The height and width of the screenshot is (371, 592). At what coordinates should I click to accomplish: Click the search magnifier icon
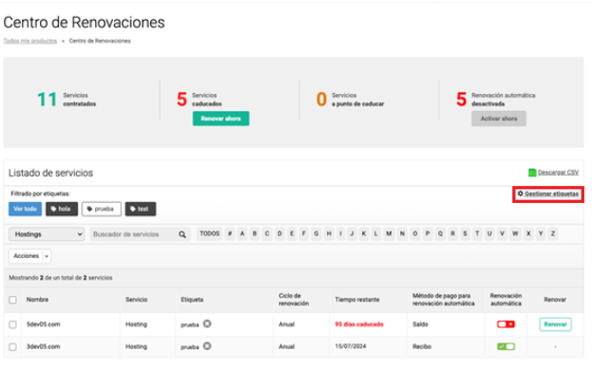click(x=182, y=234)
